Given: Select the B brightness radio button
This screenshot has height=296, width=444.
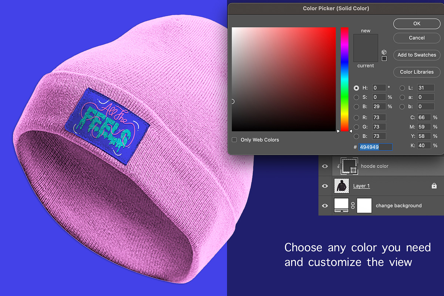Looking at the screenshot, I should [x=356, y=107].
